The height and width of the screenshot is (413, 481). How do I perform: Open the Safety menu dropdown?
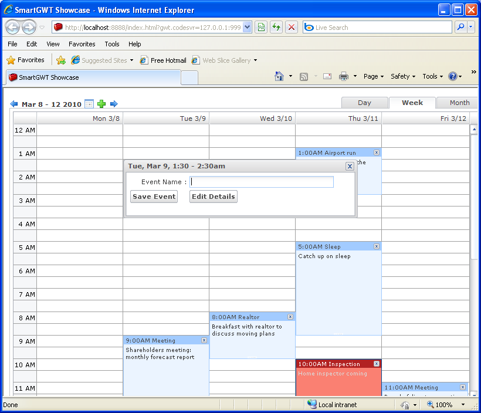point(403,76)
